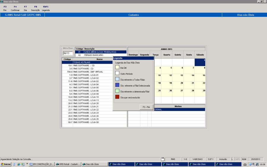This screenshot has height=167, width=267.
Task: Click the Dia Útil color swatch
Action: tap(117, 67)
